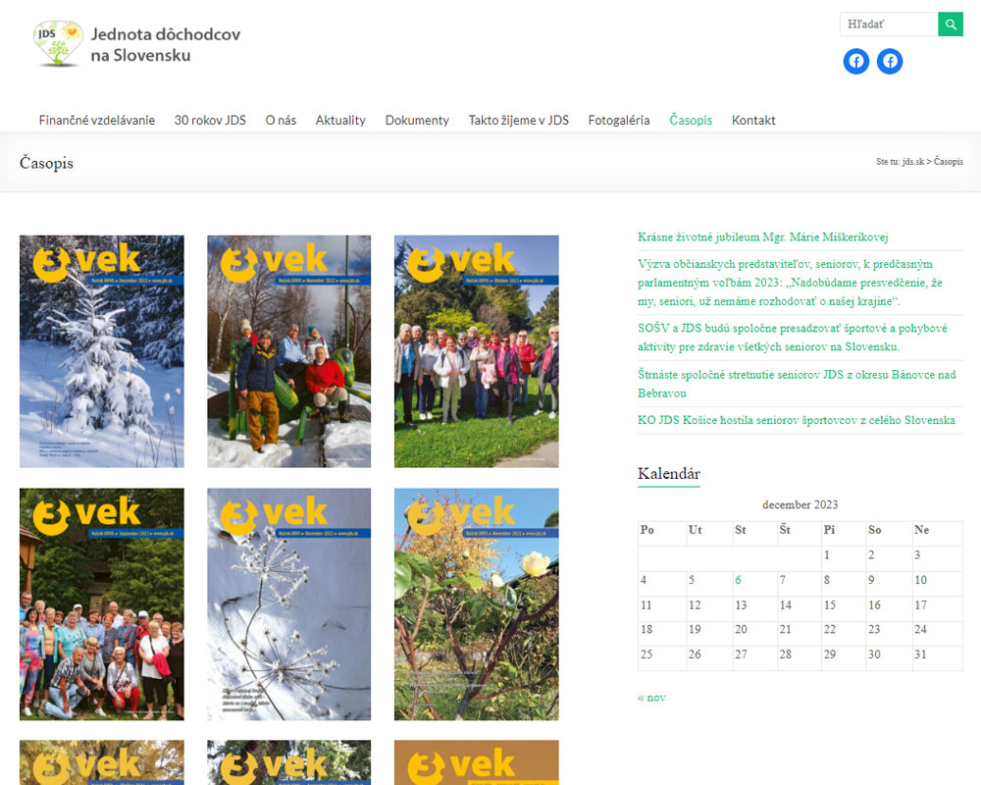Select day 6 in the calendar

pyautogui.click(x=739, y=580)
